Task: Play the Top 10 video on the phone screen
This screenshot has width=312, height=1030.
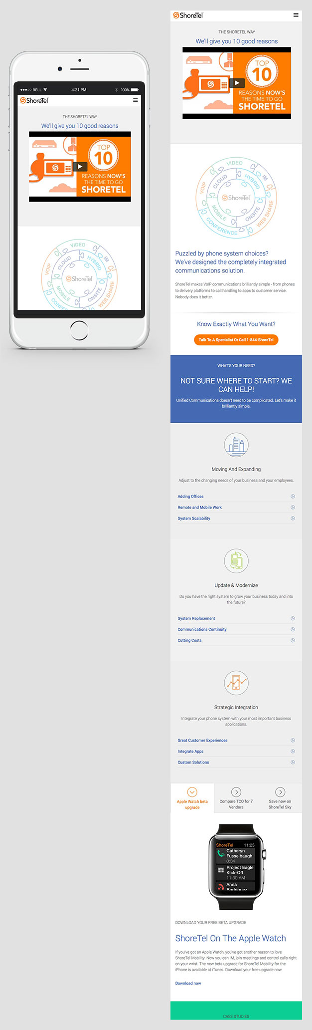Action: tap(80, 167)
